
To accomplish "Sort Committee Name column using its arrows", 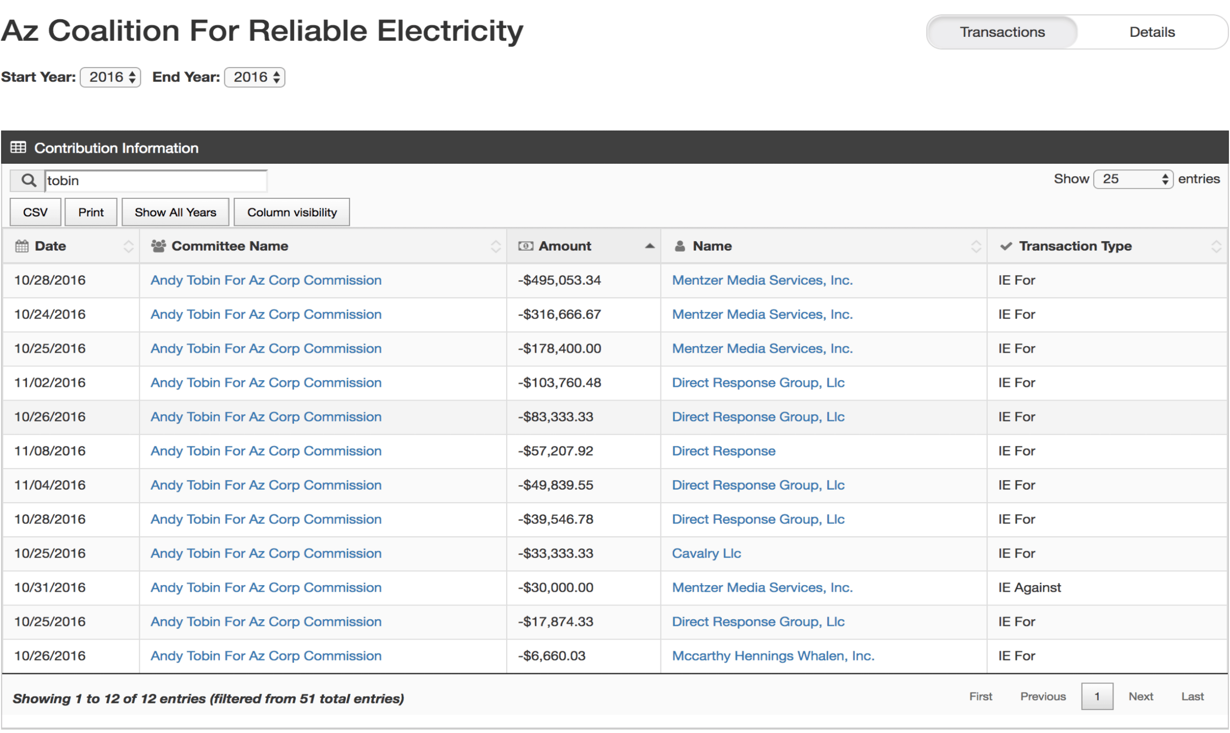I will [x=496, y=246].
